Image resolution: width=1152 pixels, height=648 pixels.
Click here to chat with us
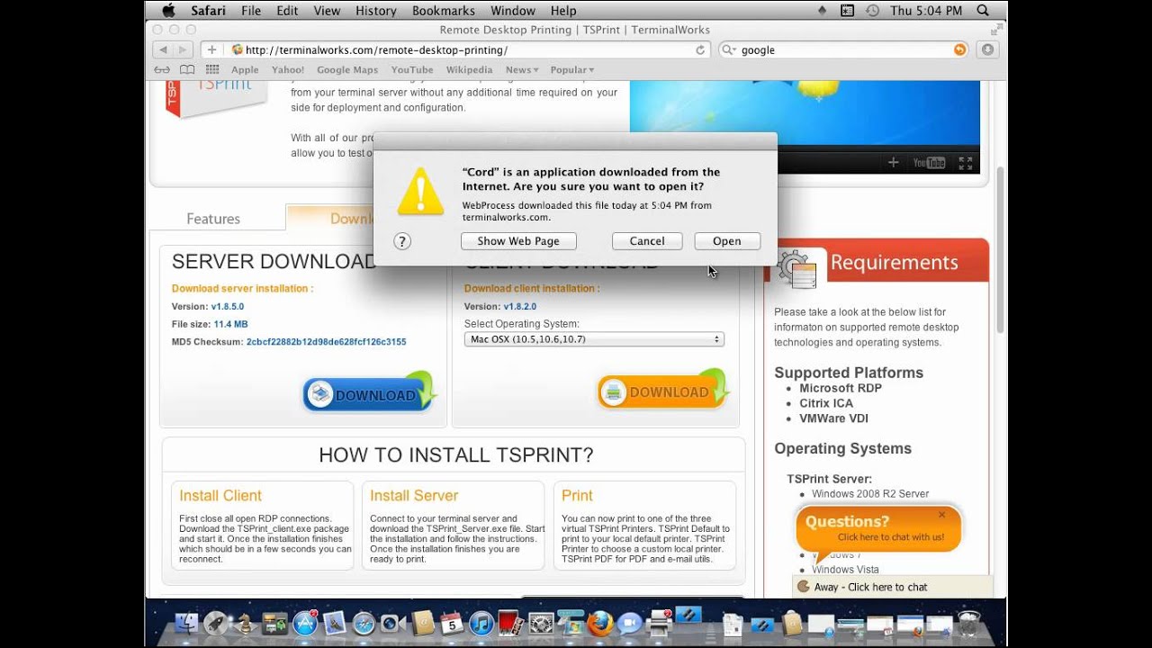point(891,537)
